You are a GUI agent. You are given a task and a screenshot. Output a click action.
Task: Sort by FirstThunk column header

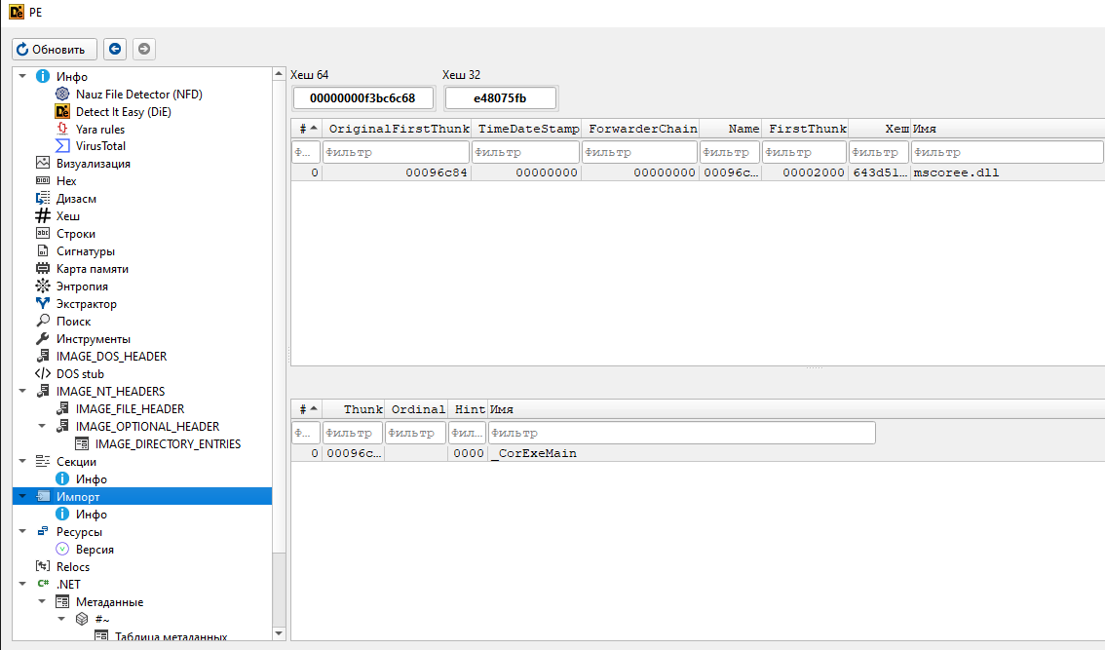pos(805,129)
